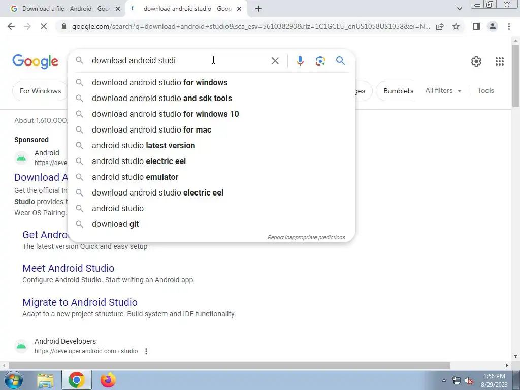Select 'download android studio electric eel' suggestion
The image size is (520, 390).
[x=211, y=192]
